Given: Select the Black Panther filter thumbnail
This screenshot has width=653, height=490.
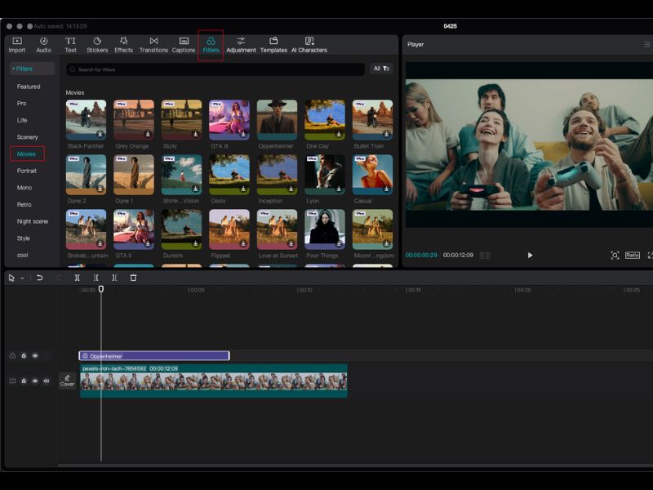Looking at the screenshot, I should coord(86,119).
